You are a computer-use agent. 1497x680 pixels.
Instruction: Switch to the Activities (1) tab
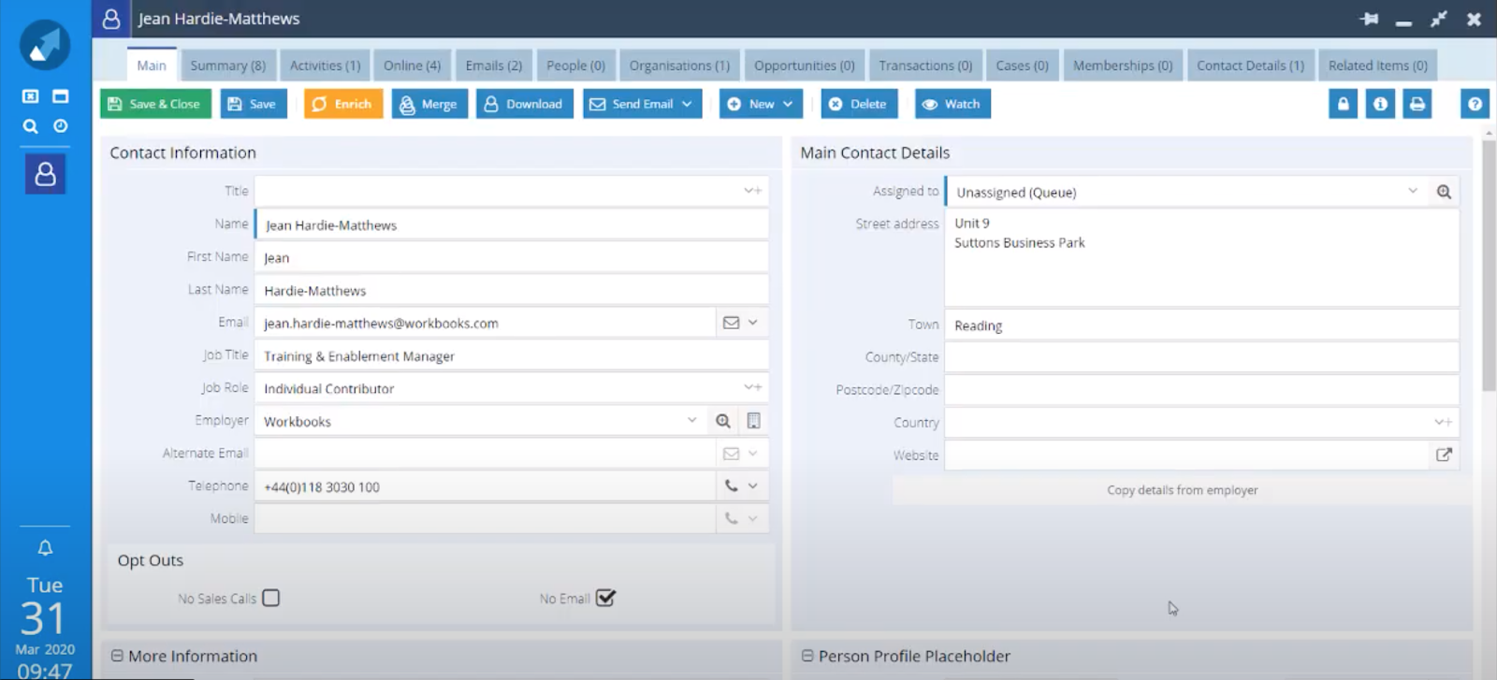tap(325, 65)
